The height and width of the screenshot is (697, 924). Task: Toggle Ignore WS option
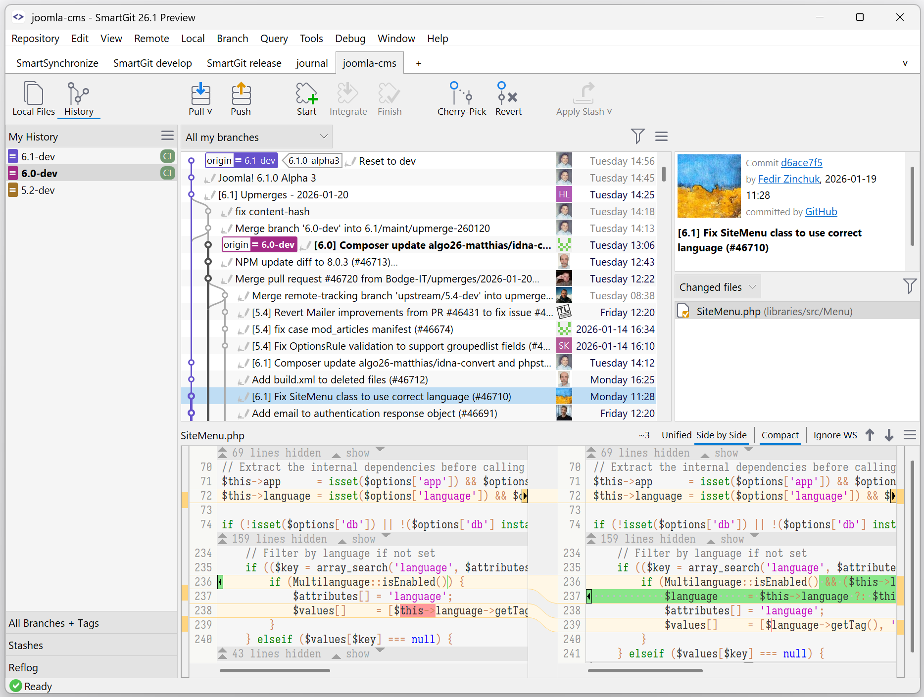tap(835, 435)
